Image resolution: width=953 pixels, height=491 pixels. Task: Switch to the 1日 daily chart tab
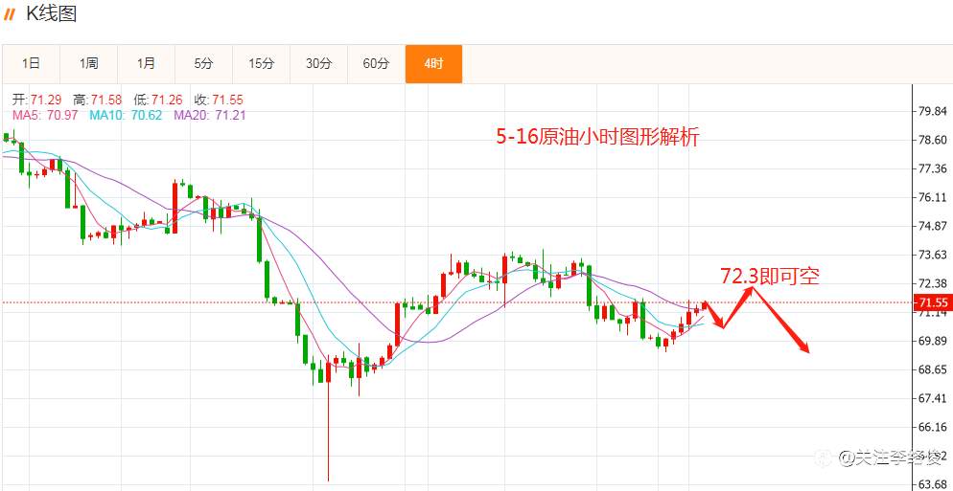(31, 64)
